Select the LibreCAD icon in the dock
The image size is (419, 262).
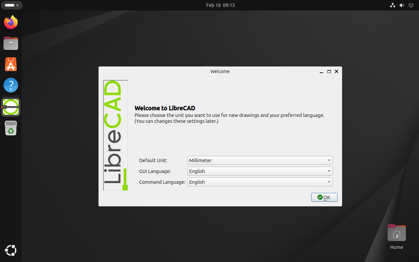11,107
